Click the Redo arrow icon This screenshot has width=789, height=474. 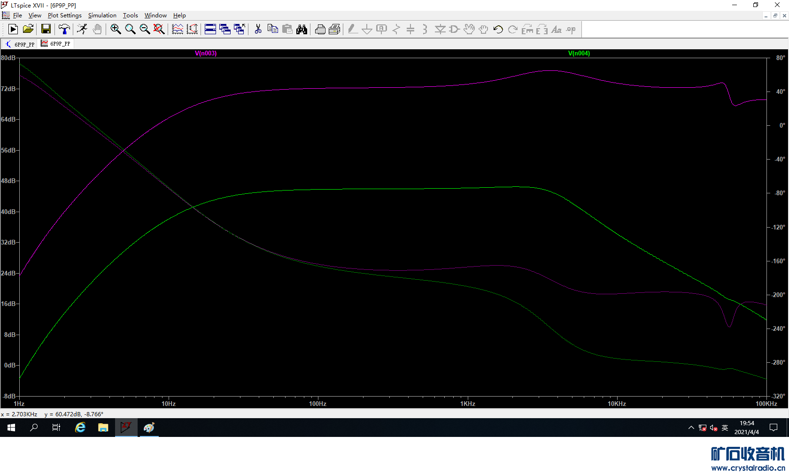(513, 29)
